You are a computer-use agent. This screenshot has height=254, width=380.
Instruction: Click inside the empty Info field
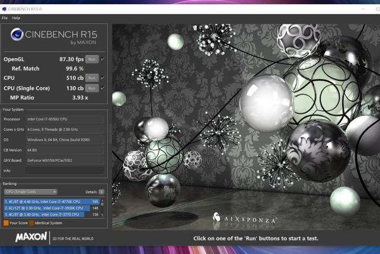[65, 170]
